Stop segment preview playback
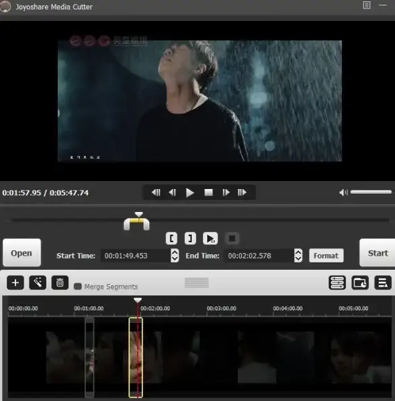Viewport: 395px width, 401px height. pos(232,239)
